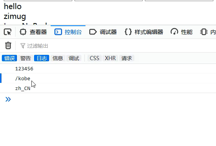Toggle the 调试 debug filter
Viewport: 216px width, 146px height.
pos(74,58)
